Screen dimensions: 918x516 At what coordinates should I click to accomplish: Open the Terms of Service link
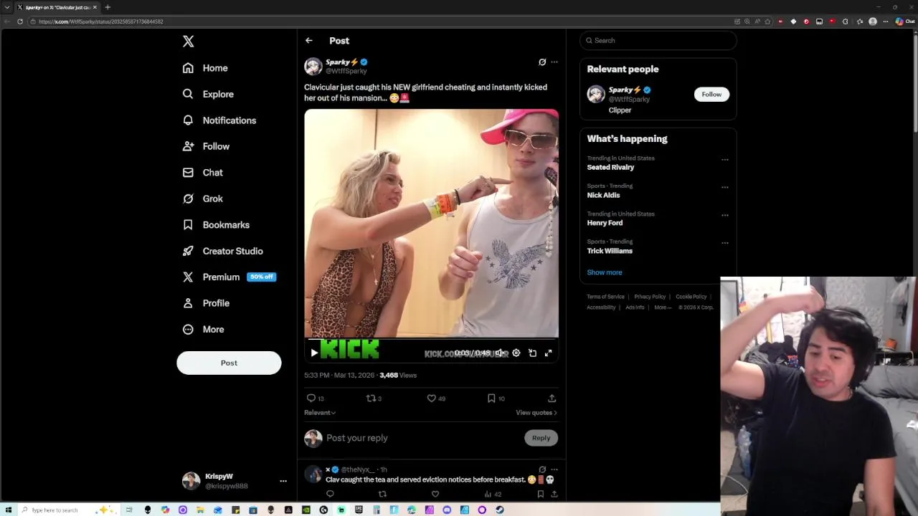point(605,297)
